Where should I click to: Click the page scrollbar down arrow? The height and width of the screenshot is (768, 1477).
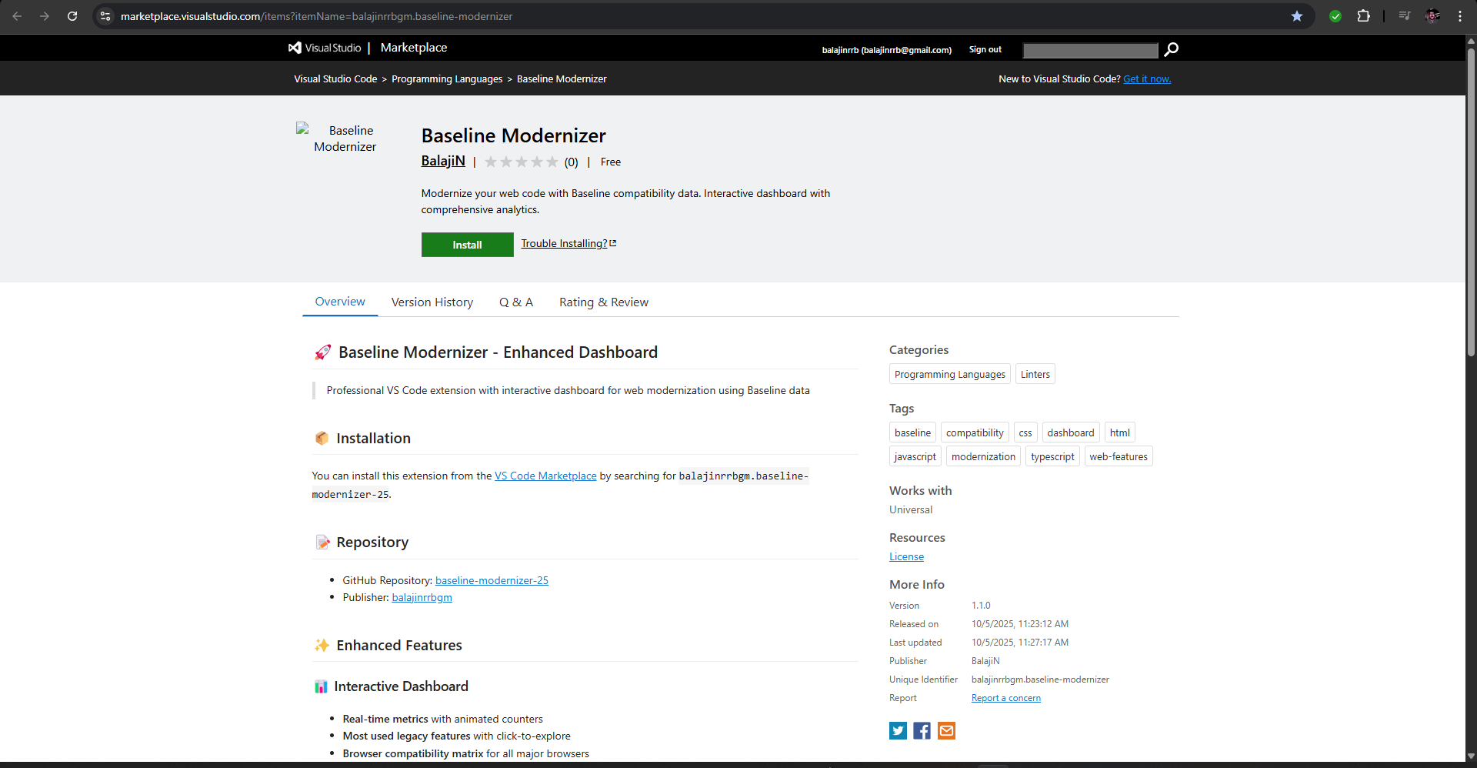tap(1471, 756)
